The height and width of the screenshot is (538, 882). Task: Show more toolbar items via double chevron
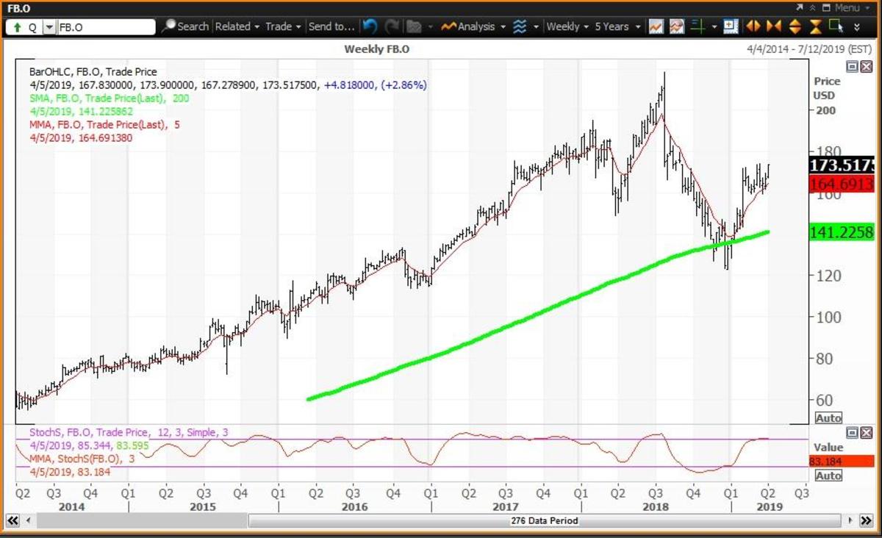(x=856, y=27)
